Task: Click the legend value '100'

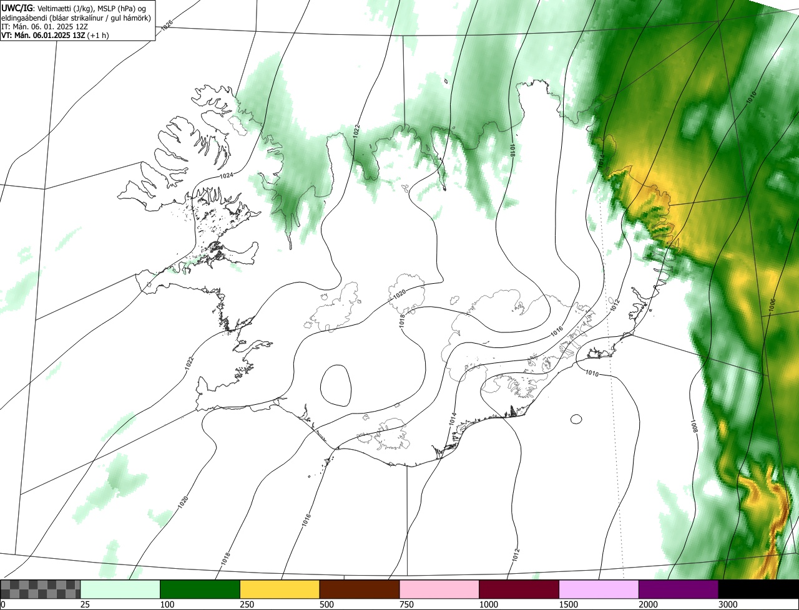Action: (166, 604)
